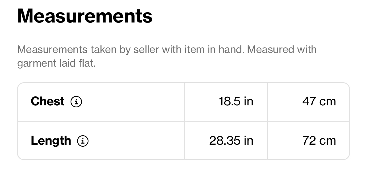
Task: Click the 'in' unit beside 18.5
Action: click(248, 101)
